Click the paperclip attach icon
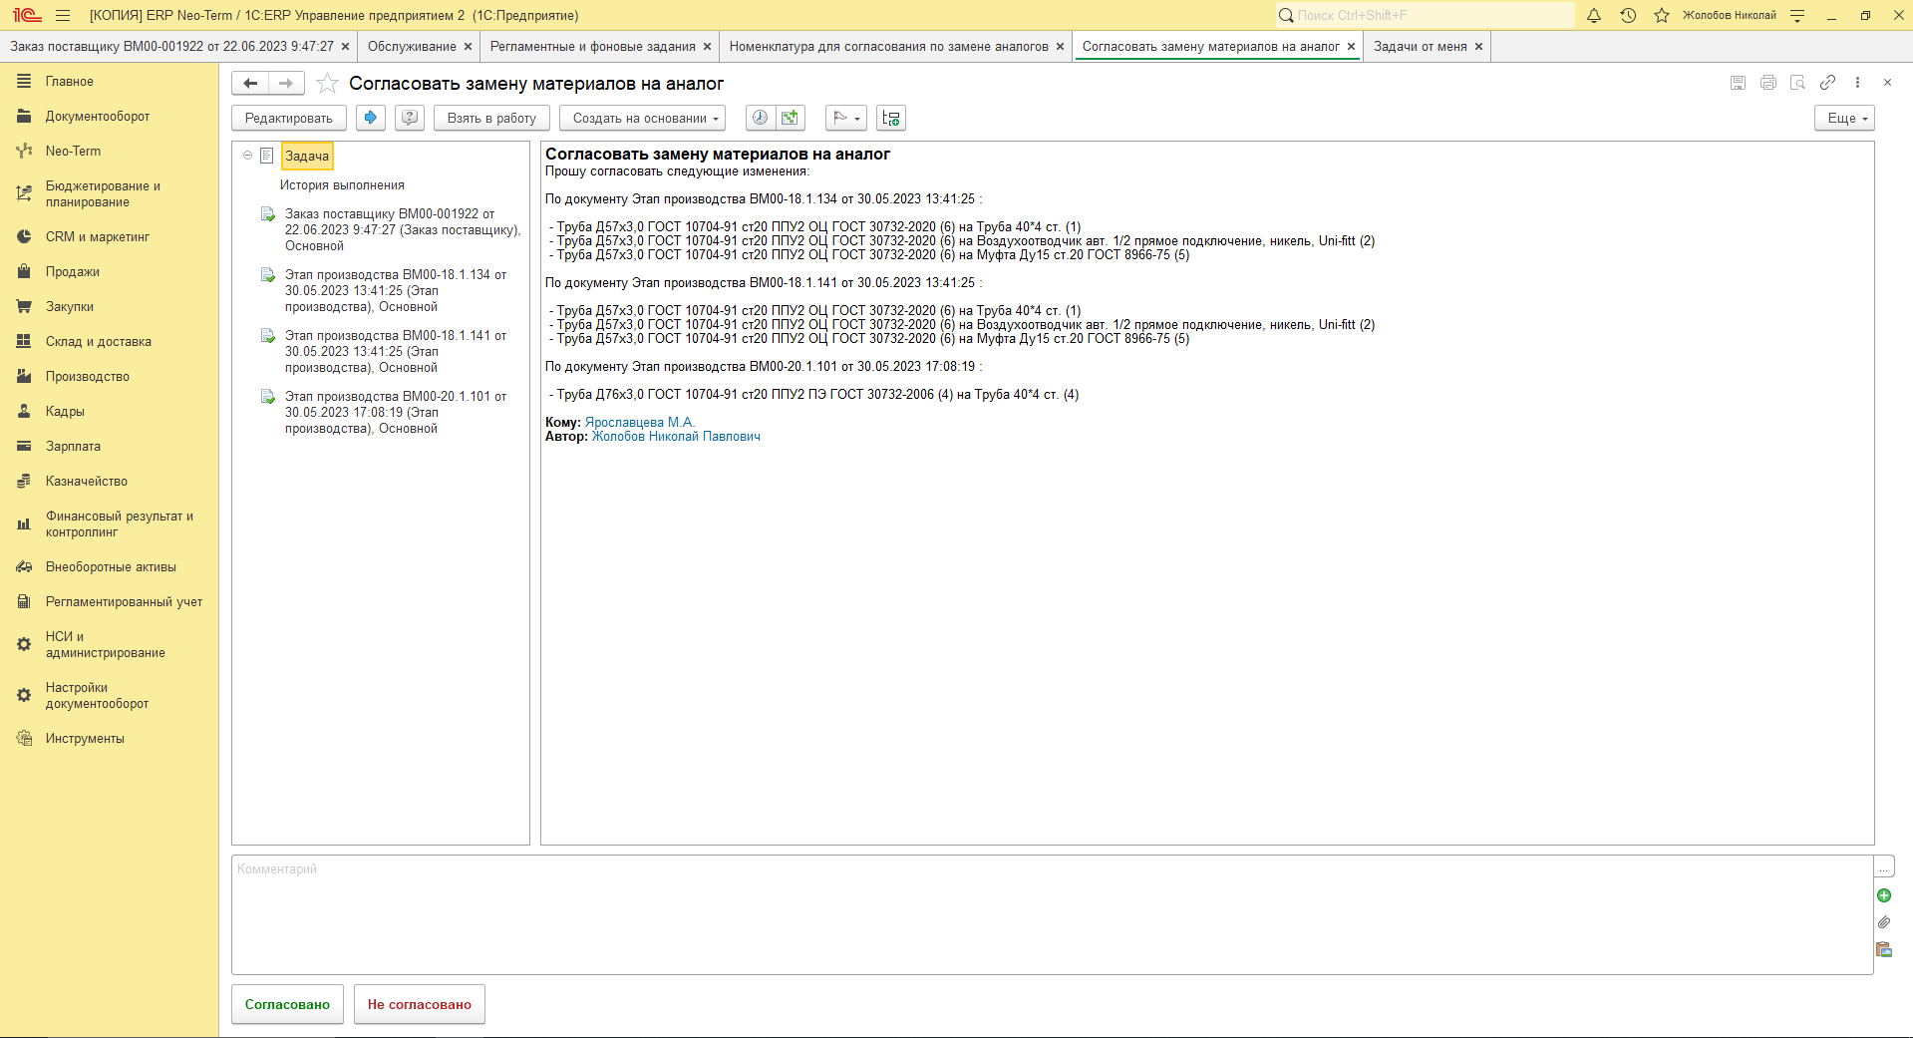1913x1038 pixels. click(x=1884, y=922)
